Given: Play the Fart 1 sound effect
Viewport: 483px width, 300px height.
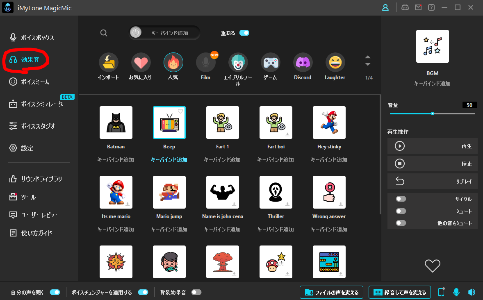Looking at the screenshot, I should [222, 123].
